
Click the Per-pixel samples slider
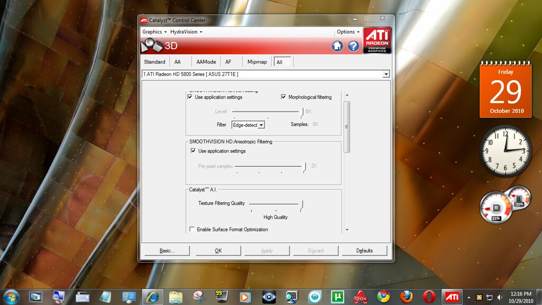point(270,167)
